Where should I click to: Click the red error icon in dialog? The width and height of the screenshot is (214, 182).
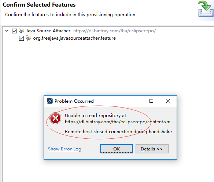pyautogui.click(x=55, y=118)
